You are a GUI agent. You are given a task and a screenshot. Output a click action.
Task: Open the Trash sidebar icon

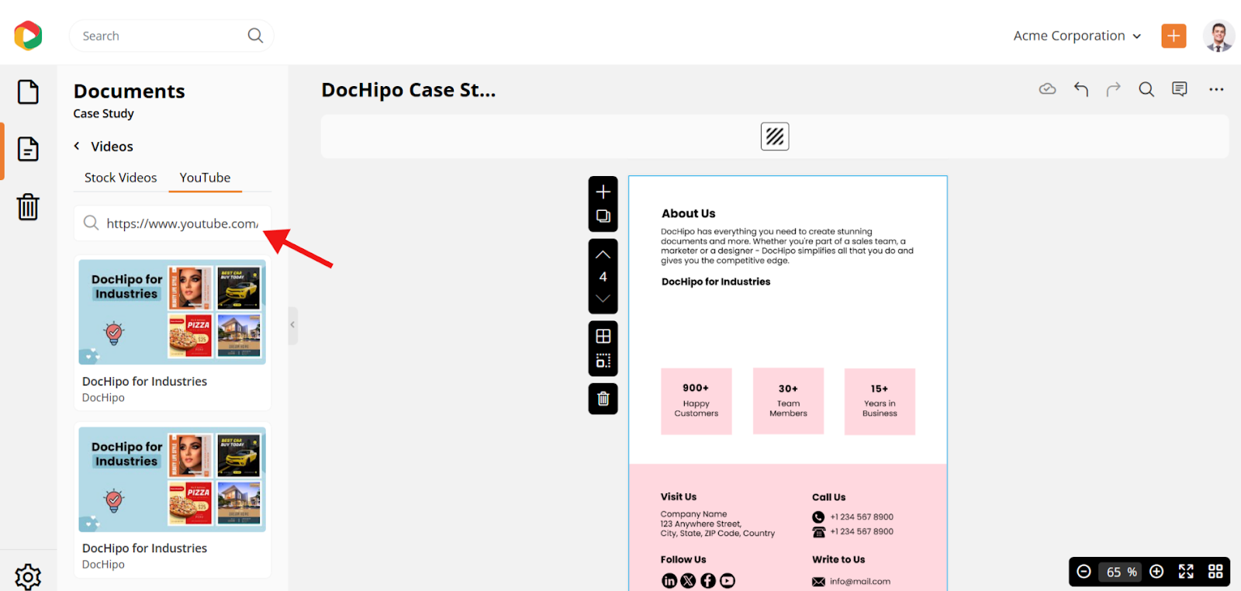click(x=28, y=207)
